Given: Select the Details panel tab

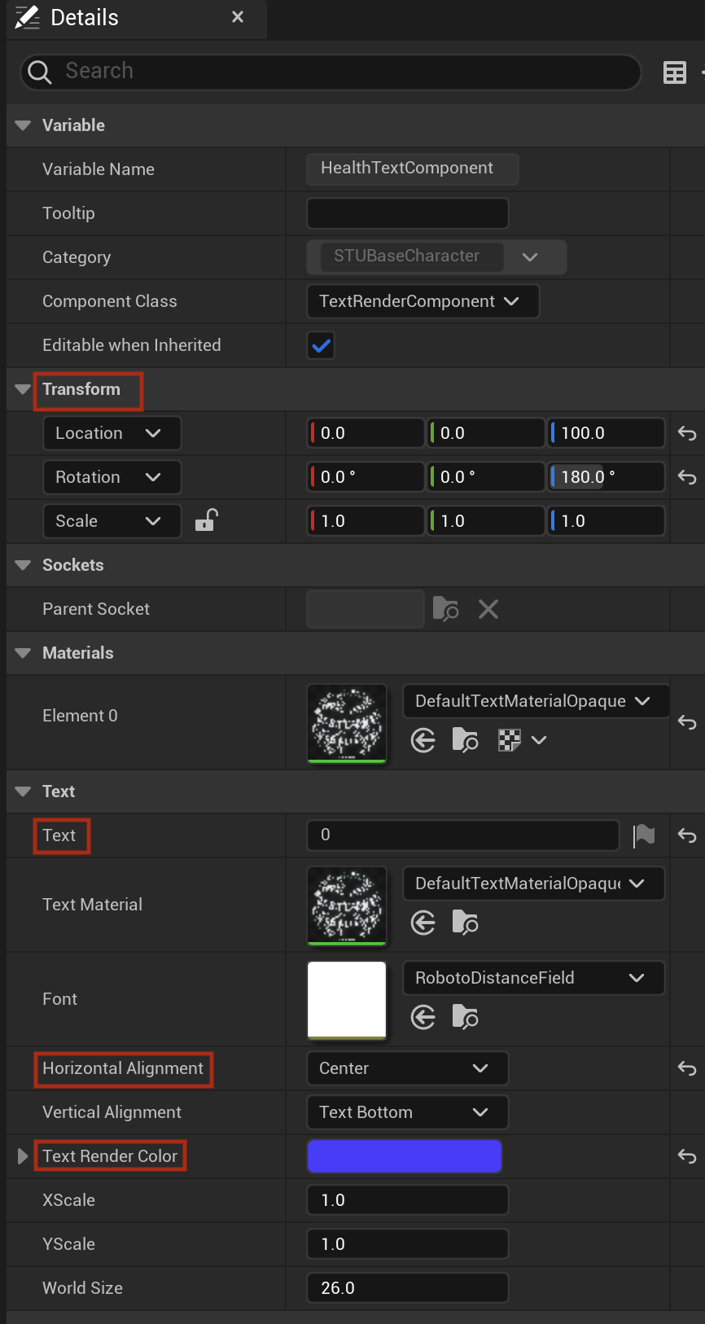Looking at the screenshot, I should 85,17.
